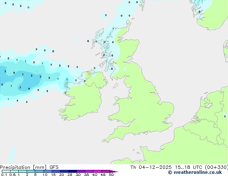Click the legend label '25'

(x=70, y=175)
